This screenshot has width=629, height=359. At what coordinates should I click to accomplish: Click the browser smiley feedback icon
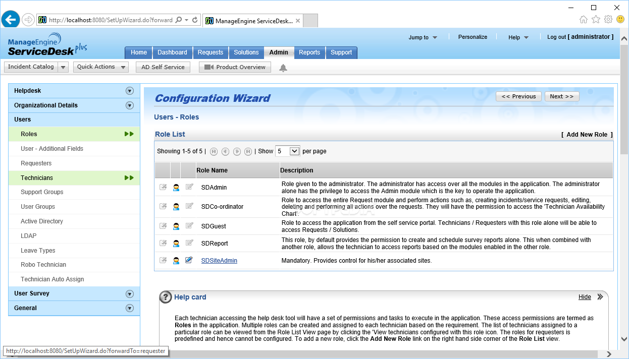tap(620, 20)
